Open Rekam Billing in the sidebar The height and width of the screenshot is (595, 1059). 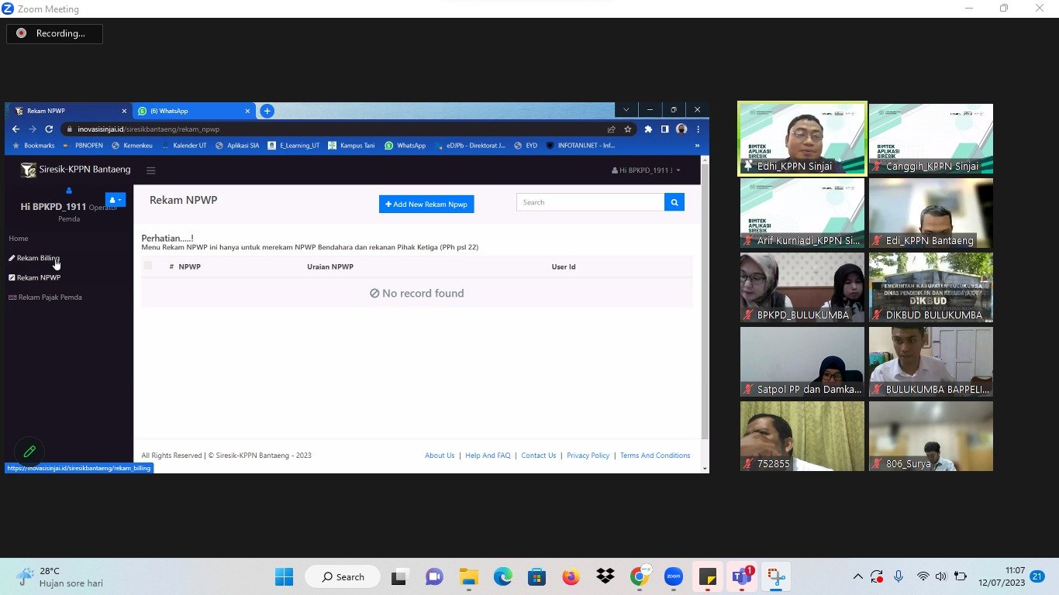coord(38,258)
